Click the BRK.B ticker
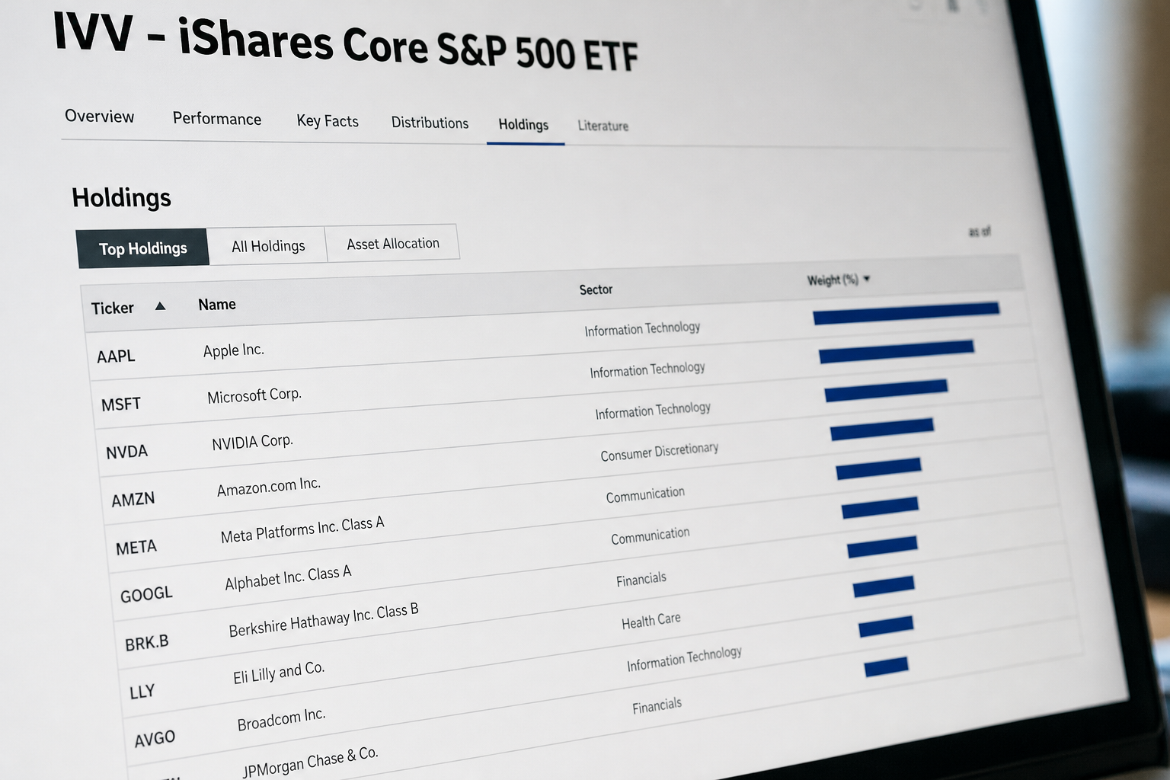The image size is (1170, 780). 147,643
